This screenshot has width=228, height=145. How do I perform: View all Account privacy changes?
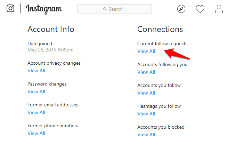36,71
